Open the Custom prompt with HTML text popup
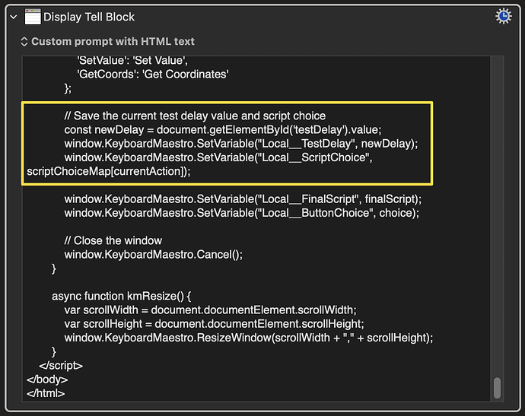Image resolution: width=525 pixels, height=416 pixels. 107,42
